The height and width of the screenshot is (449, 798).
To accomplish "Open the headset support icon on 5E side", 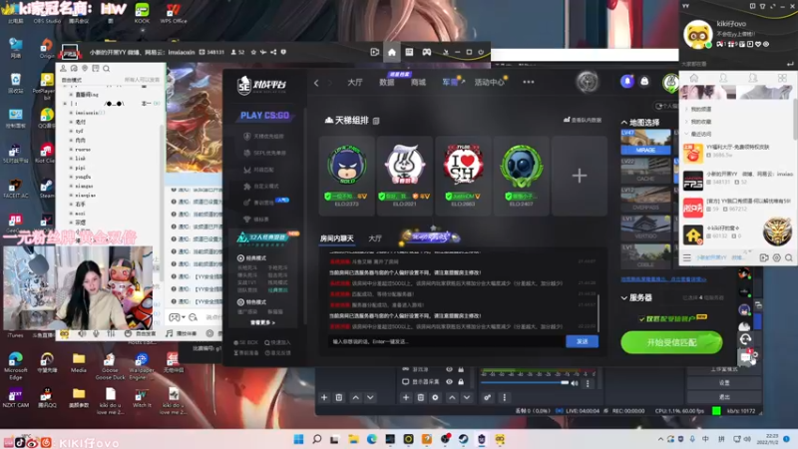I will 745,339.
